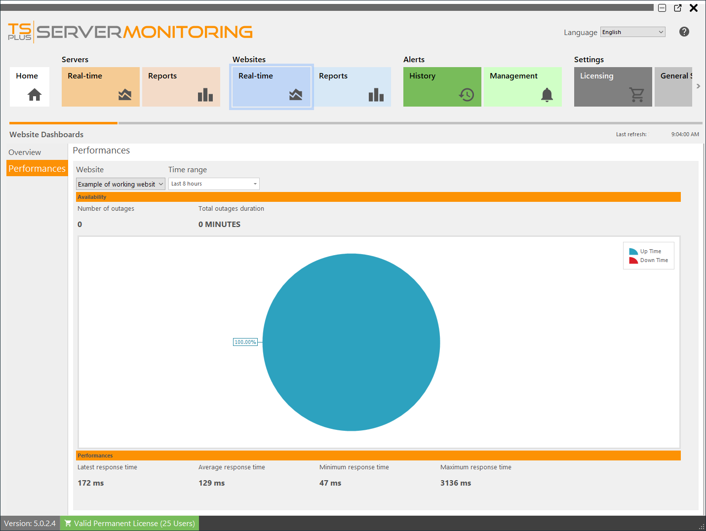Click the Licensing shopping cart icon
Image resolution: width=706 pixels, height=531 pixels.
[x=637, y=95]
